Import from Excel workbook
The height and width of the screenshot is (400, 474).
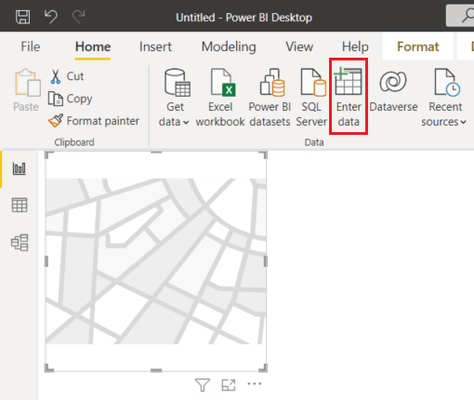tap(220, 98)
